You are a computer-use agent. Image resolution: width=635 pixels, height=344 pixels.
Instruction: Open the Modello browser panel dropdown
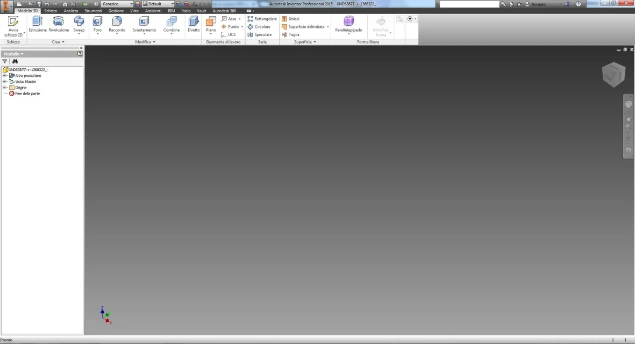13,54
